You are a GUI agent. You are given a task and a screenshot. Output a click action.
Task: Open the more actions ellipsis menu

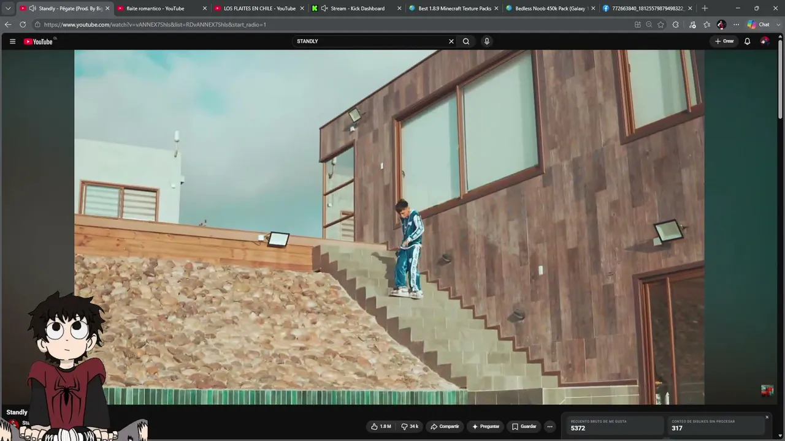click(x=549, y=426)
